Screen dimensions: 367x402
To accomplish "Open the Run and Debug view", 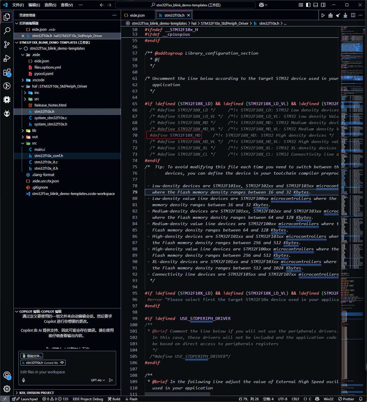I will (x=7, y=58).
